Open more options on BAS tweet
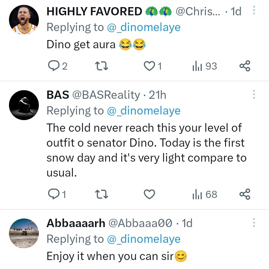Screen dimensions: 269x269 [254, 94]
